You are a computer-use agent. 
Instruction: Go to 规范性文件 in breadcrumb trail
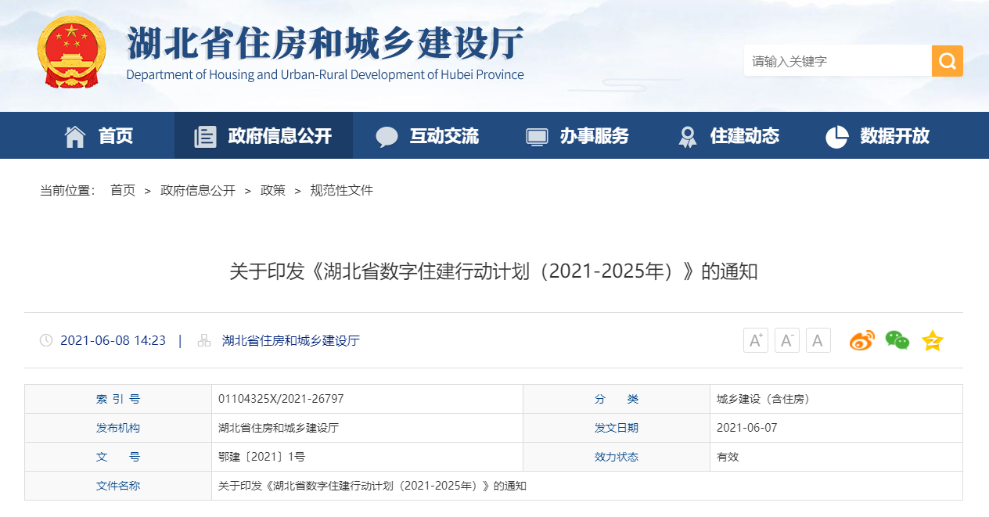[342, 190]
